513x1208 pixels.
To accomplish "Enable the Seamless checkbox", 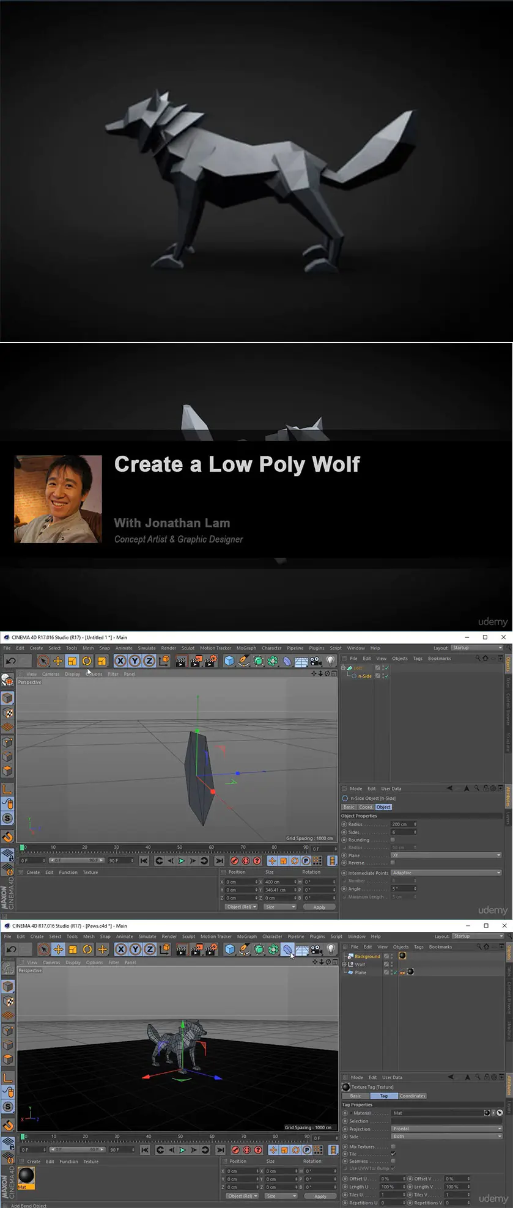I will click(393, 1161).
